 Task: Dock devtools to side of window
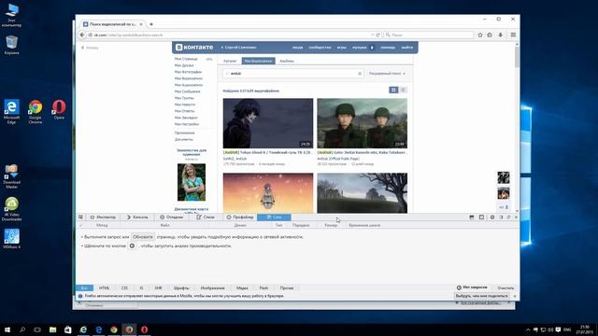click(x=501, y=217)
